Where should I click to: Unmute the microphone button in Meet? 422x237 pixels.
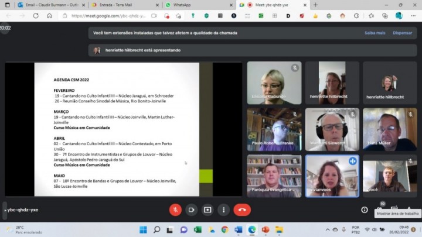pyautogui.click(x=175, y=210)
